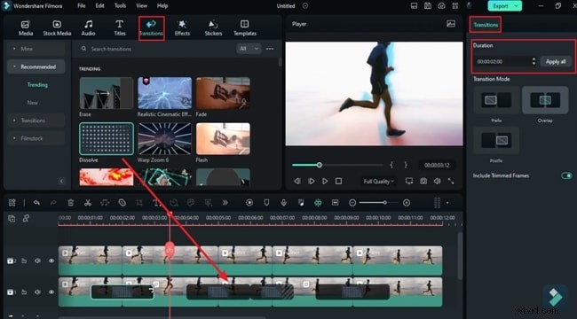
Task: Click the scissors split icon
Action: point(88,203)
